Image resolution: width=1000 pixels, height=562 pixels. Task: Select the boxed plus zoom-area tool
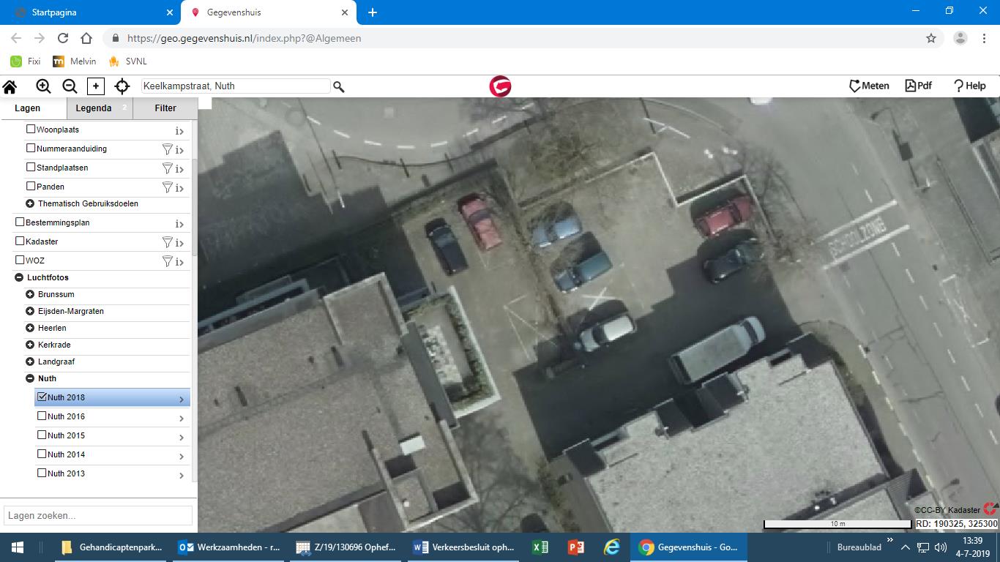(96, 86)
